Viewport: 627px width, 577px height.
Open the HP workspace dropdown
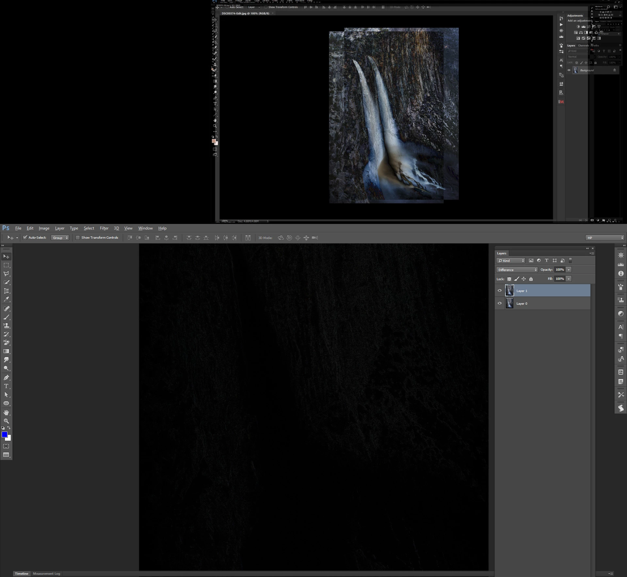(604, 238)
